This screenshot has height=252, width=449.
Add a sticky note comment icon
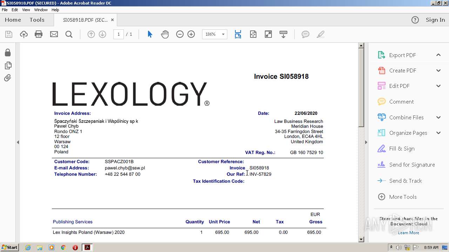pos(306,34)
